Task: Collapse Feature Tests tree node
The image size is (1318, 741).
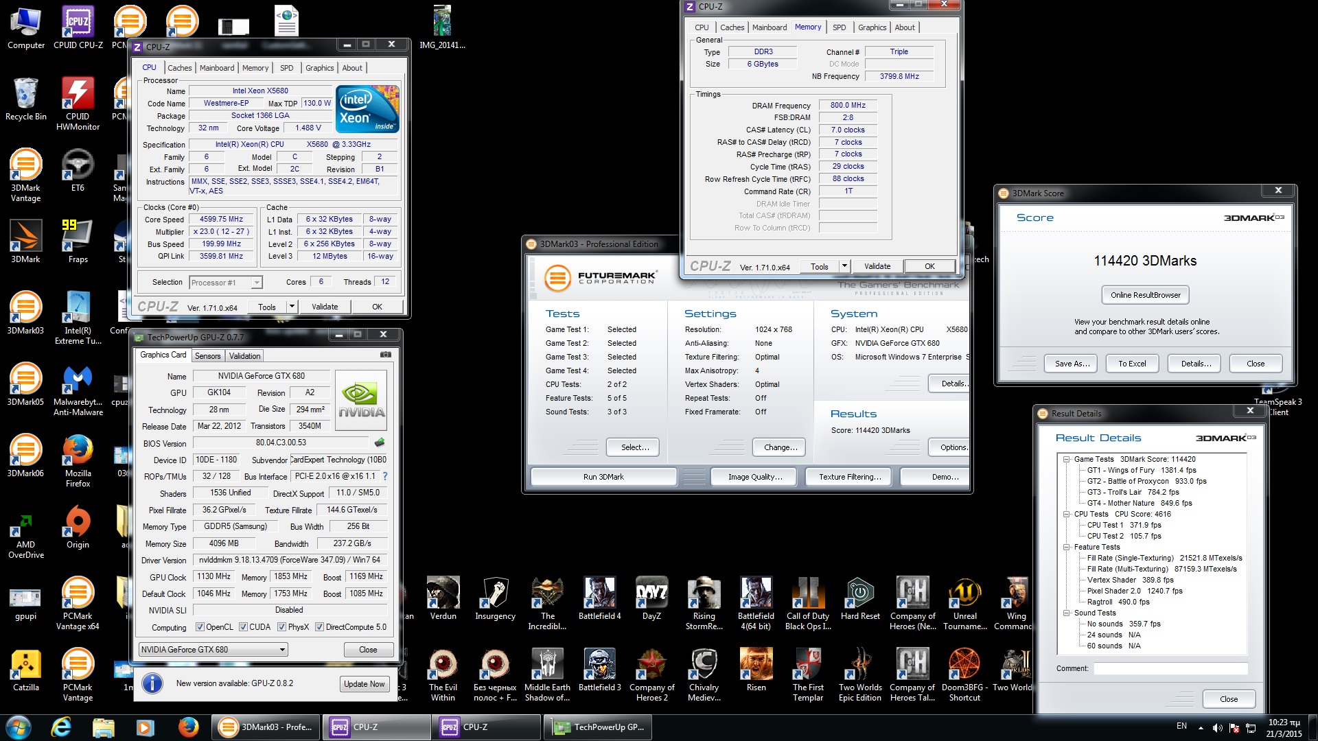Action: [1067, 547]
